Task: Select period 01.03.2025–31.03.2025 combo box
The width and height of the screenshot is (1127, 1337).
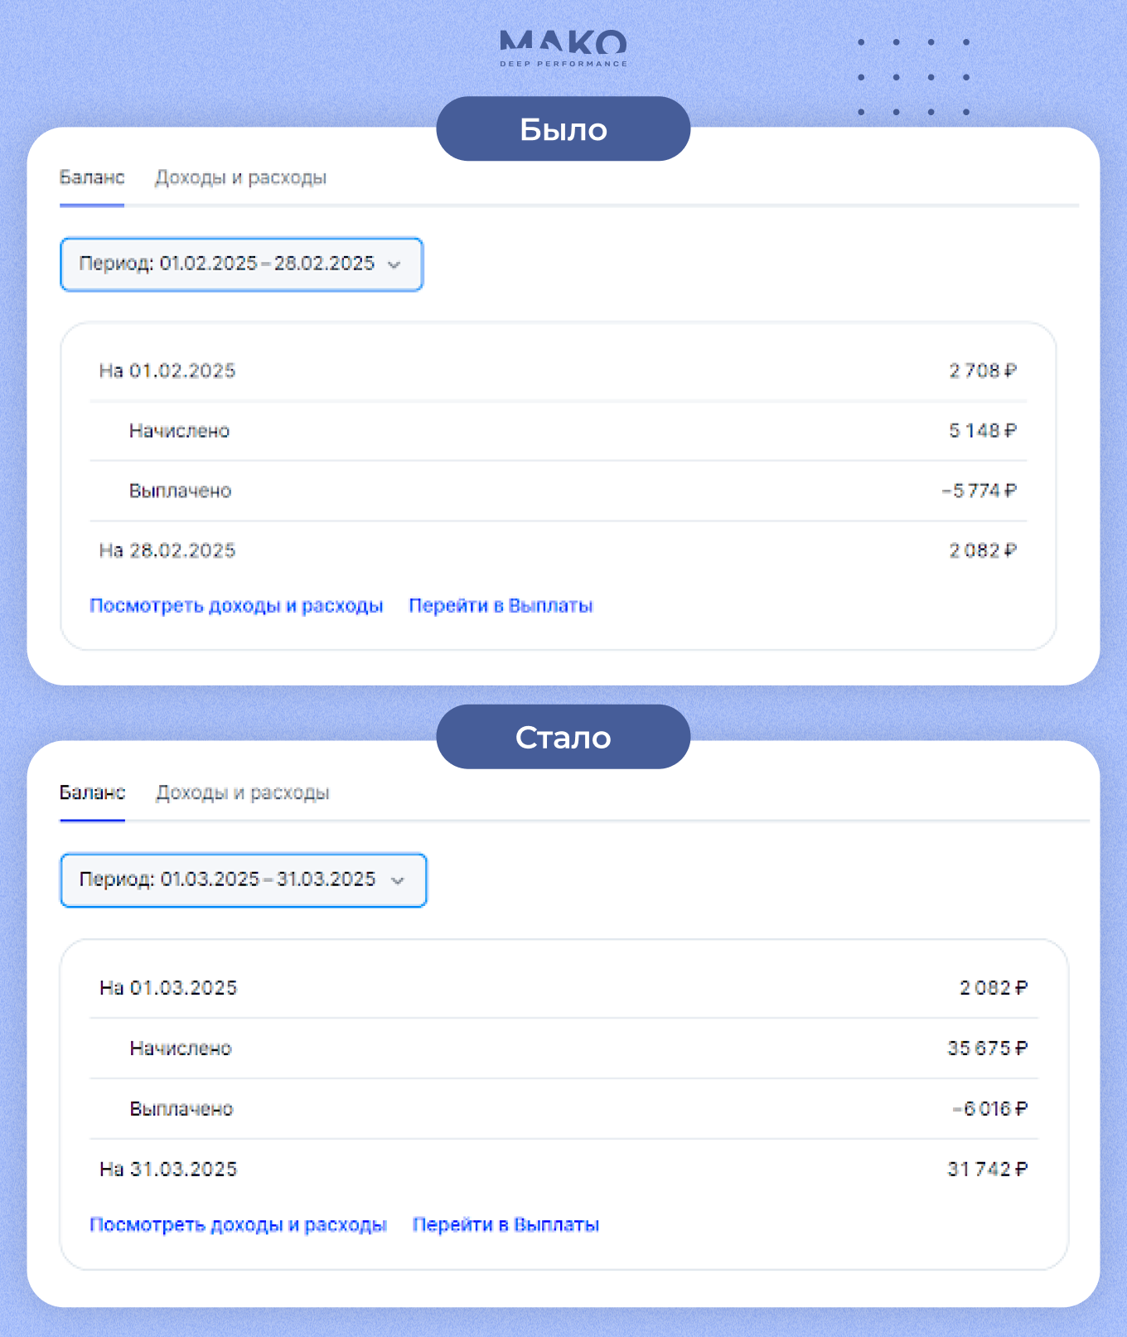Action: point(244,880)
